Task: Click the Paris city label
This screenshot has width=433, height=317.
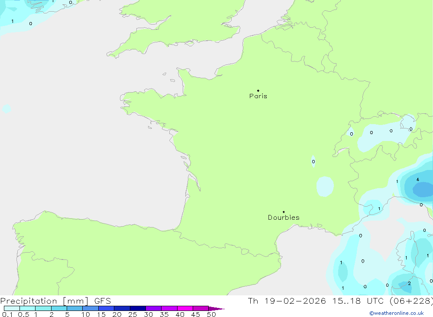Action: tap(258, 96)
